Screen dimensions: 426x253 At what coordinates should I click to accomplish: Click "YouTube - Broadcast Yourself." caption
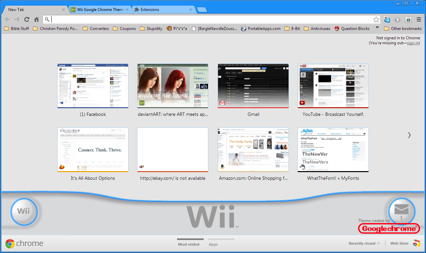pos(333,114)
